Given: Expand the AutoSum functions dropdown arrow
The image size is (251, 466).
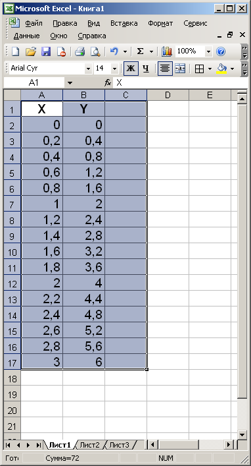Looking at the screenshot, I should (151, 51).
